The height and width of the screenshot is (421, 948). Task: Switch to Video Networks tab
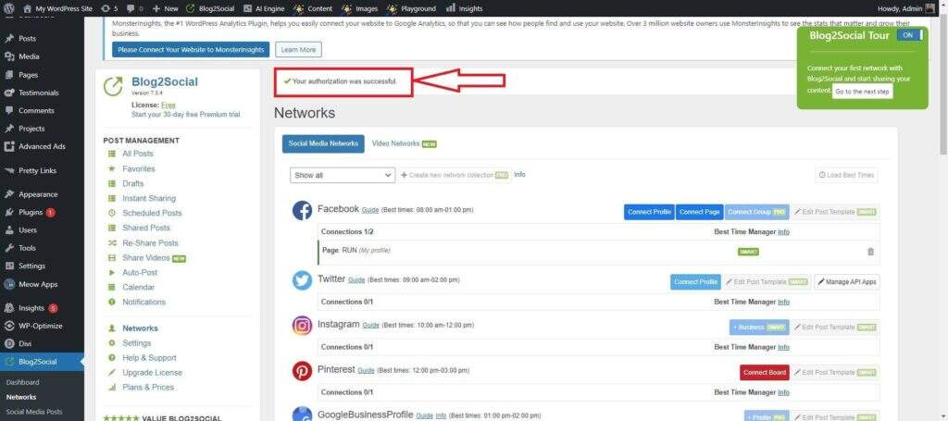tap(404, 143)
